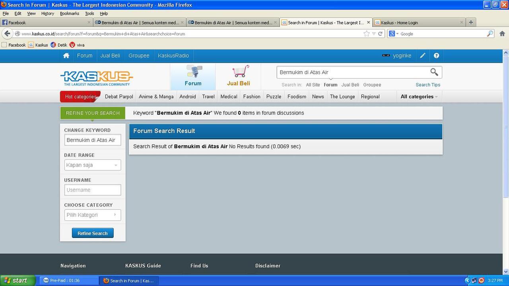
Task: Click the KASKUS logo
Action: [97, 78]
